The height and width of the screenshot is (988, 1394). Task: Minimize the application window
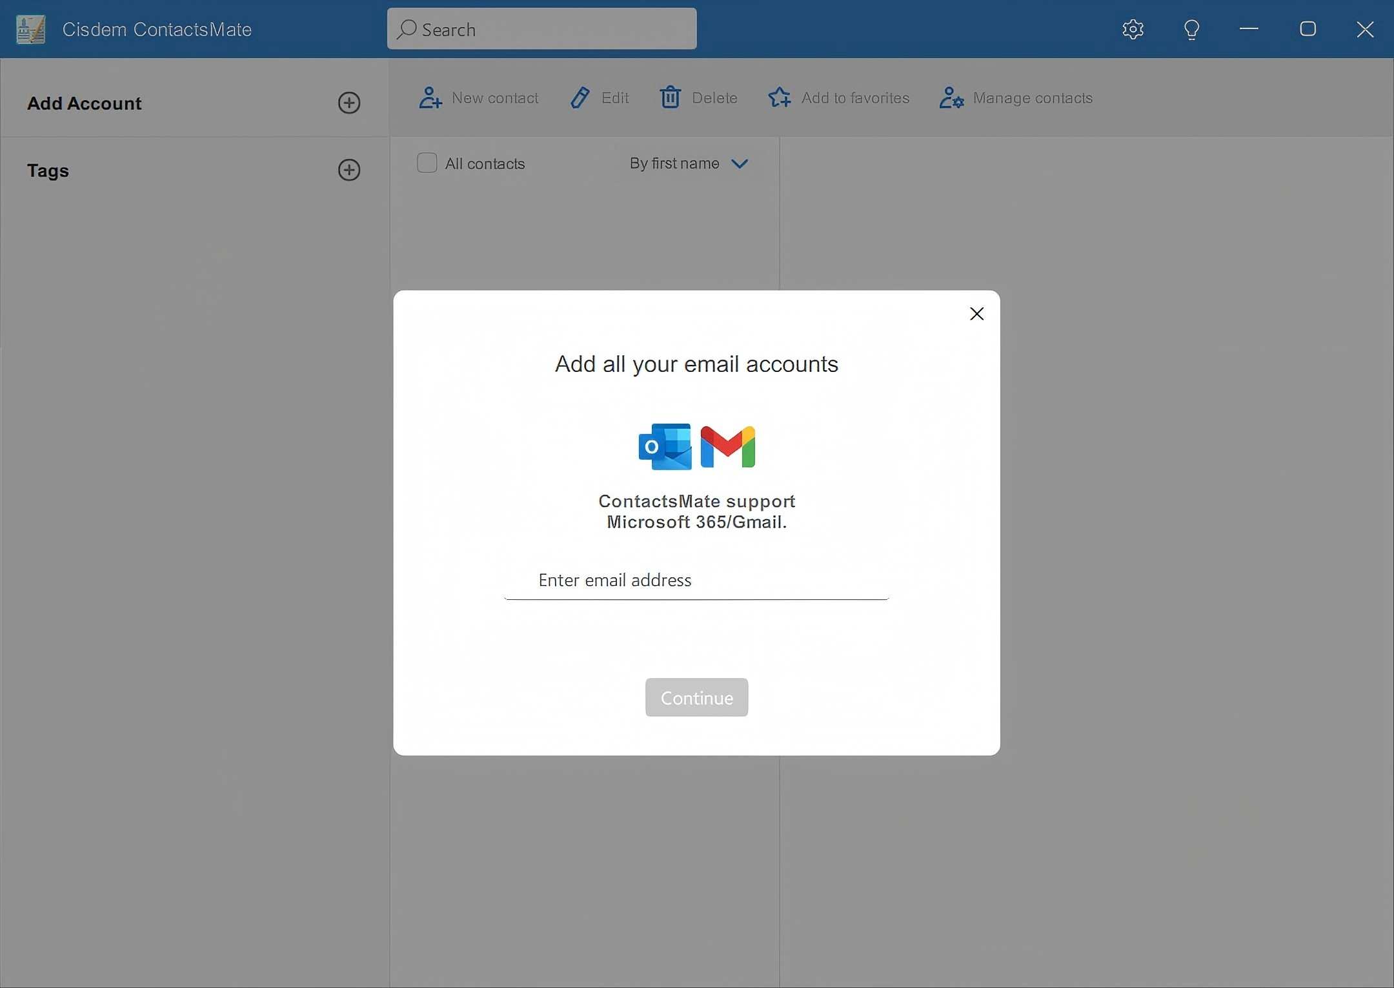pos(1249,29)
